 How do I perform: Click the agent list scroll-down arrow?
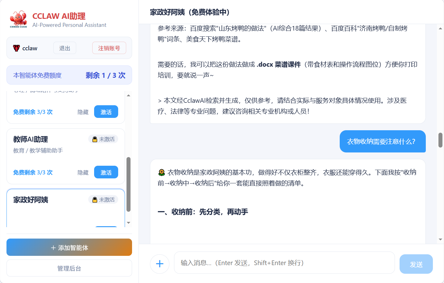coord(128,223)
